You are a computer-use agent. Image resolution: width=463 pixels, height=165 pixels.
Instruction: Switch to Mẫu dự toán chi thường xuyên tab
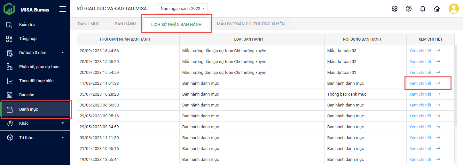[x=251, y=24]
